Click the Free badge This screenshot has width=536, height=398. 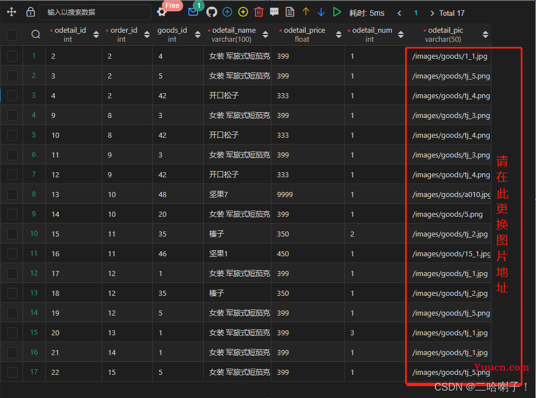[172, 6]
